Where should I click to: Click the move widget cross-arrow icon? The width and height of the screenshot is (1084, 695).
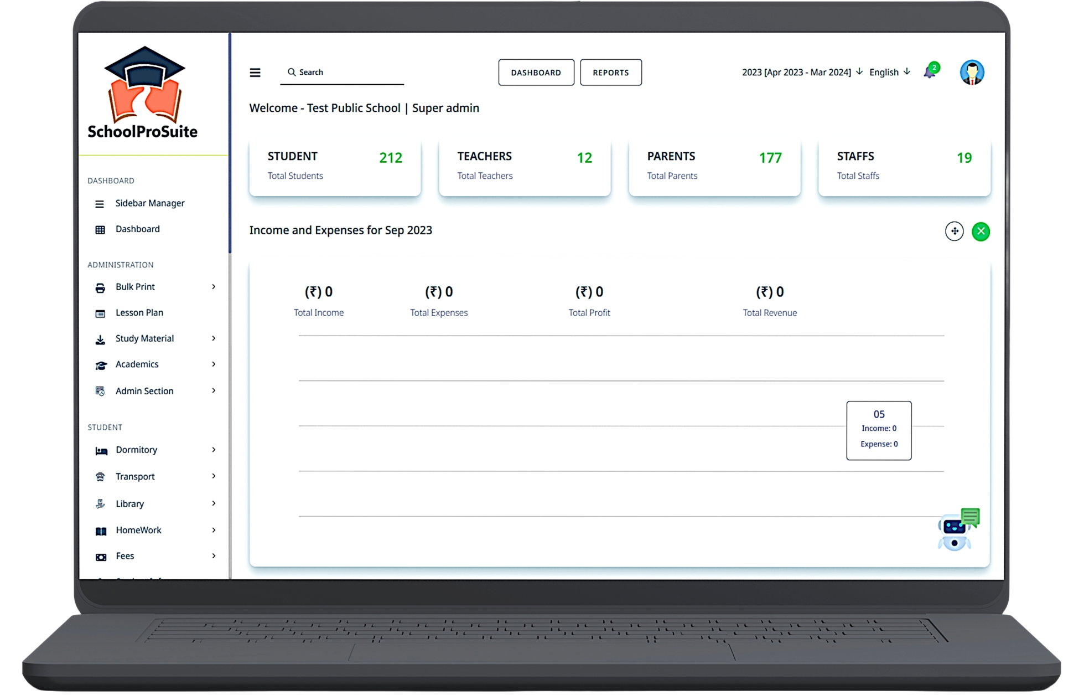(954, 231)
